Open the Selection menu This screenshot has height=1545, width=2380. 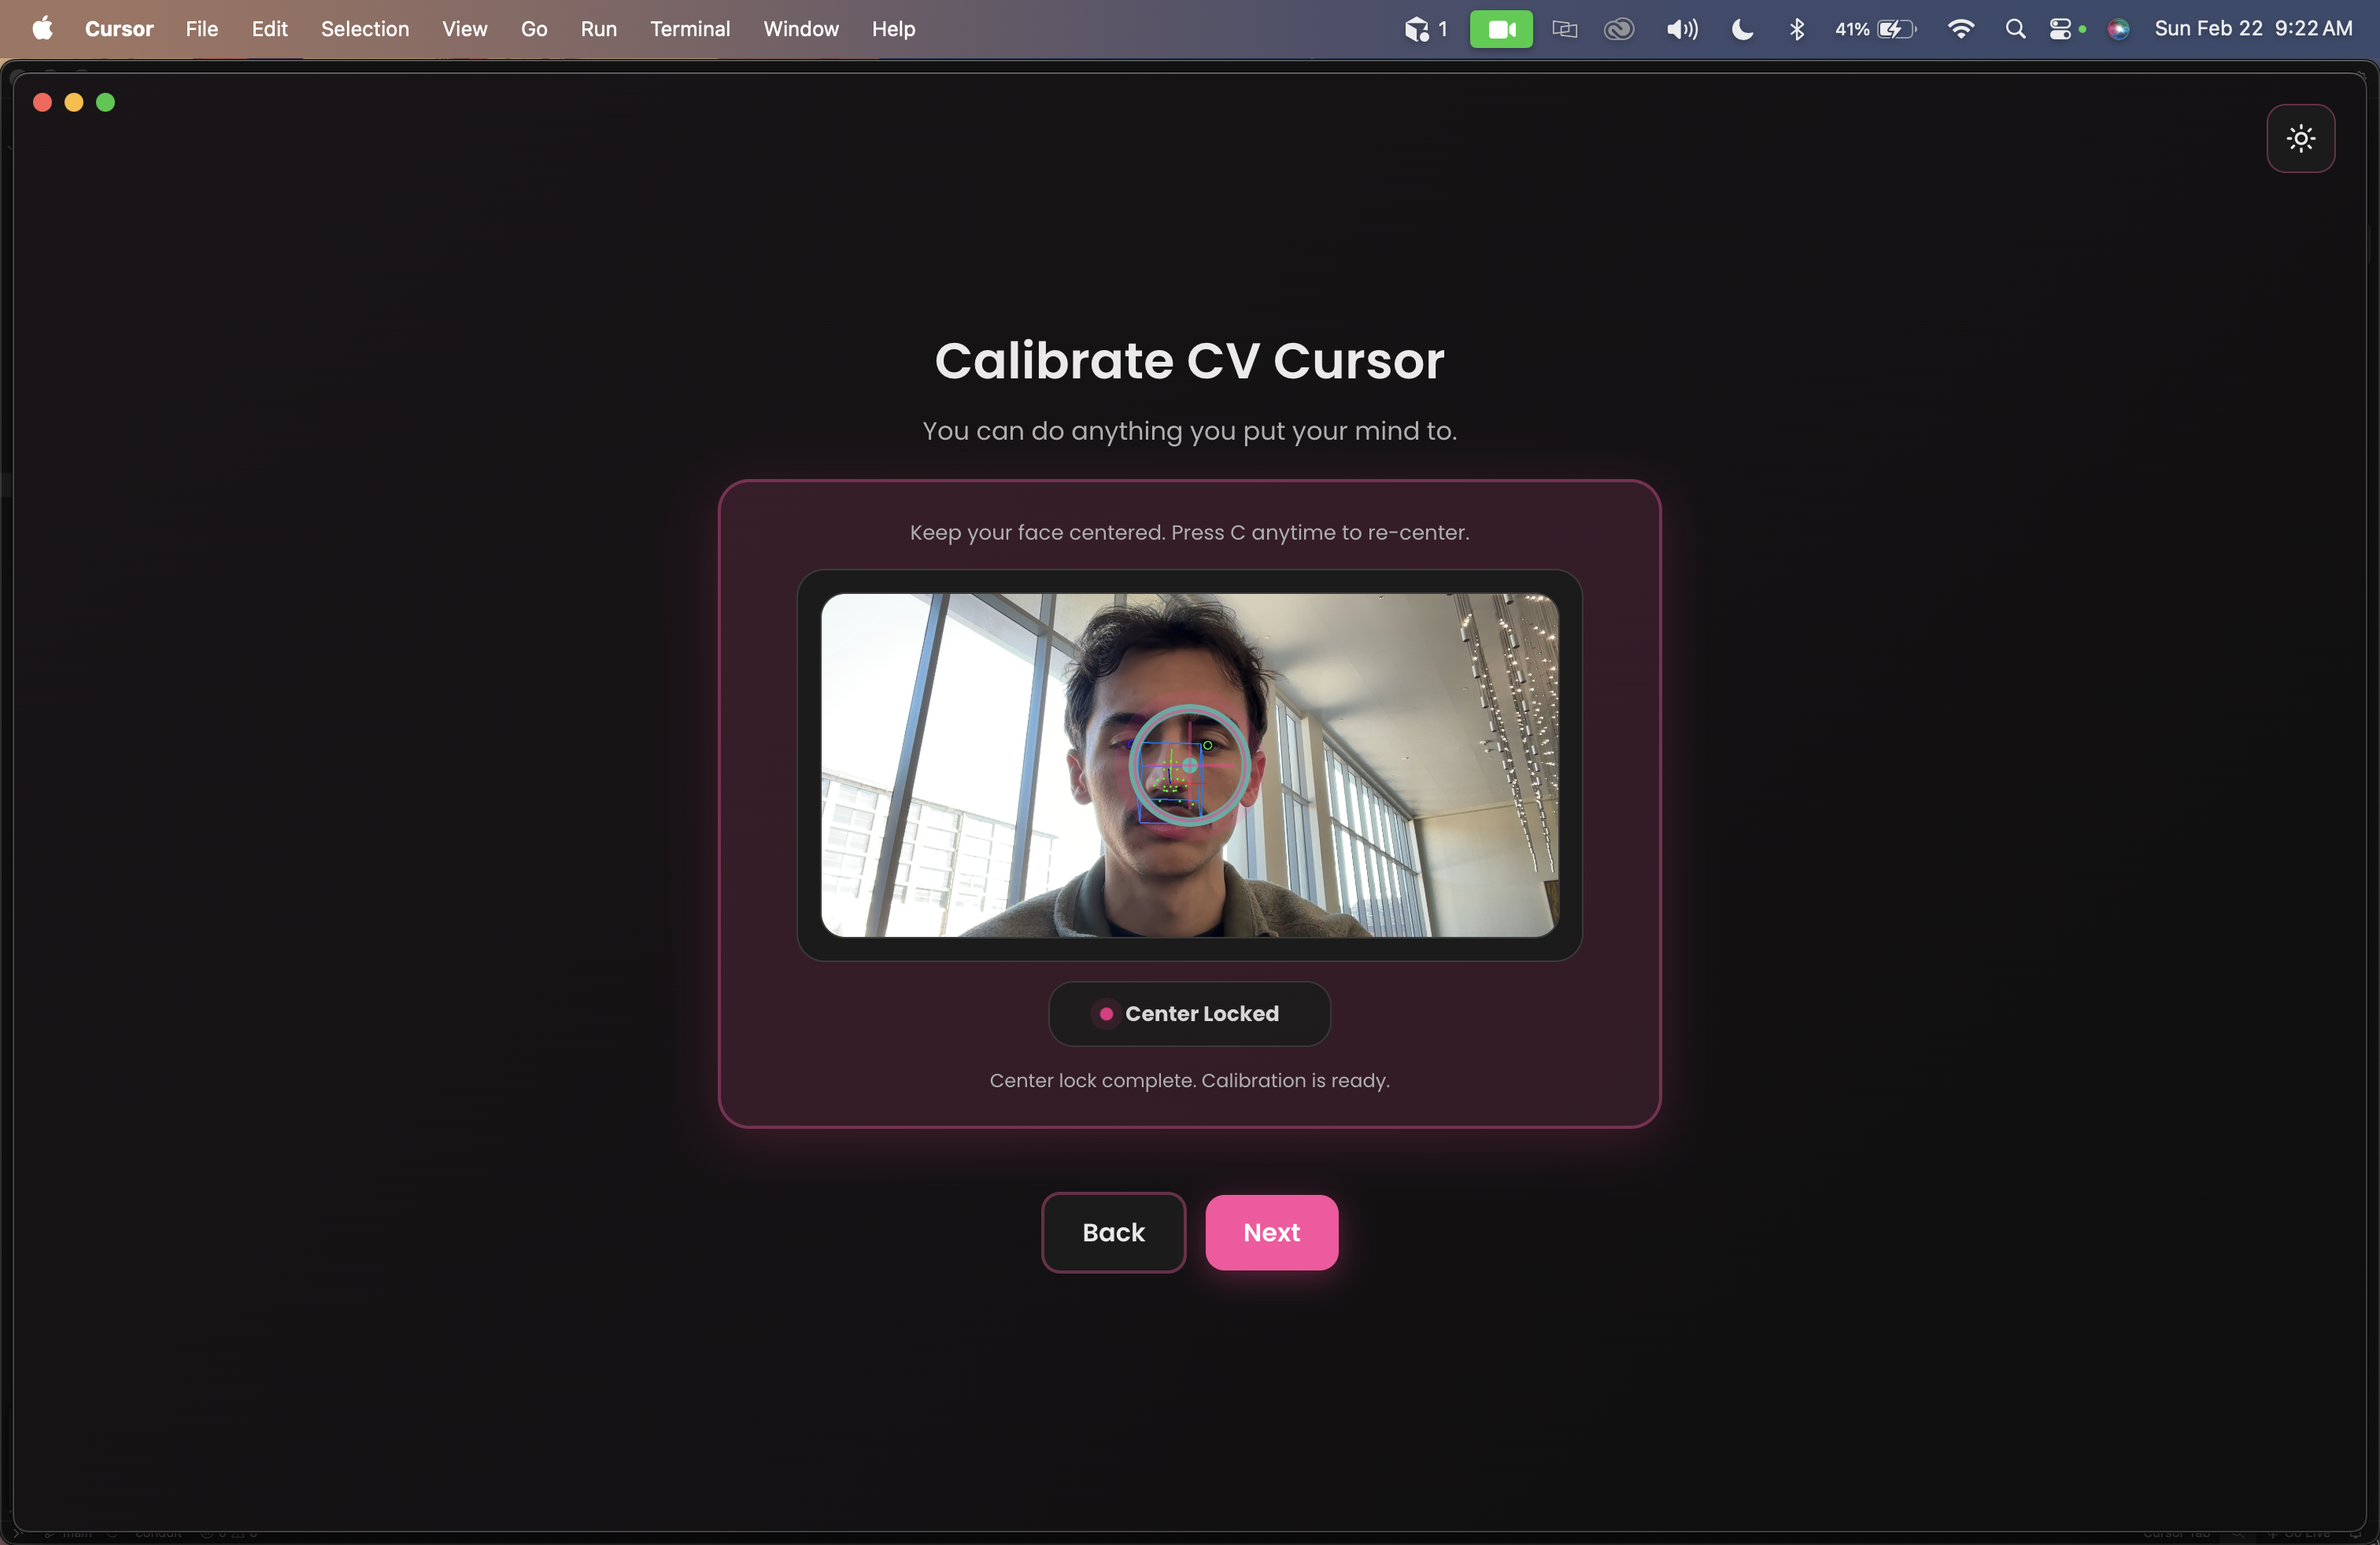point(364,29)
